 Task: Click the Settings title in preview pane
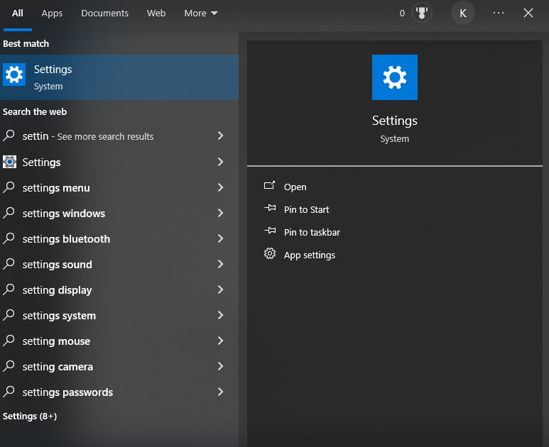pos(395,121)
